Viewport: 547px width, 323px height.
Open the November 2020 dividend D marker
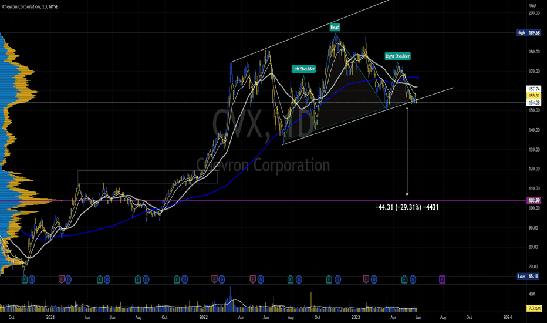coord(32,280)
